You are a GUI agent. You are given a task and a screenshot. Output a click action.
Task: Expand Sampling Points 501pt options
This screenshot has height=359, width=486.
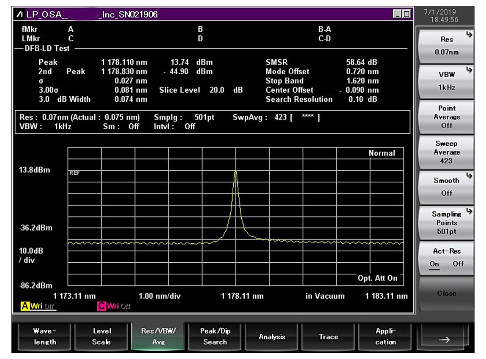point(446,223)
